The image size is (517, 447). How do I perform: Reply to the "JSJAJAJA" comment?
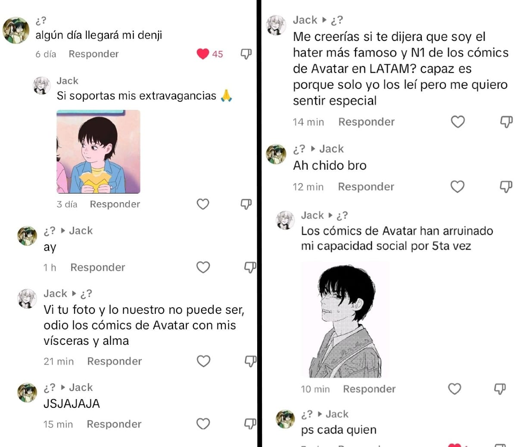click(114, 424)
